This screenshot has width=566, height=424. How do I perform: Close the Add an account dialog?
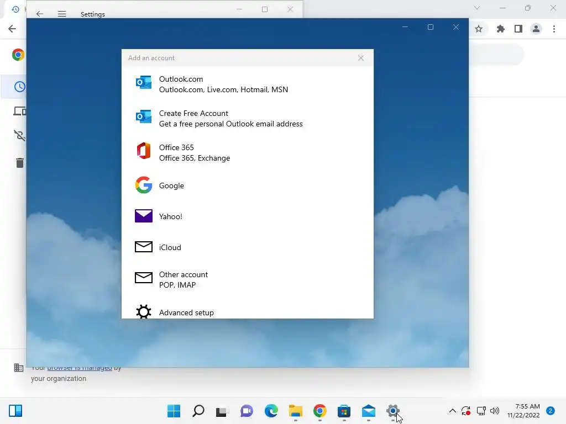(x=360, y=58)
